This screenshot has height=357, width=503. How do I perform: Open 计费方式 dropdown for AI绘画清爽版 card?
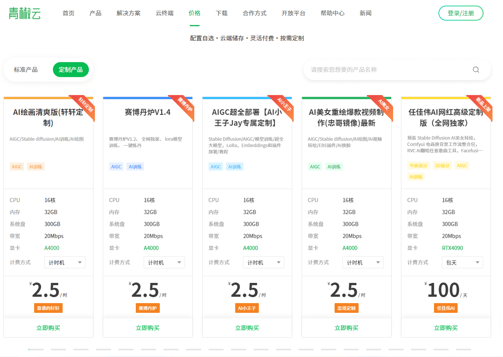pos(65,262)
